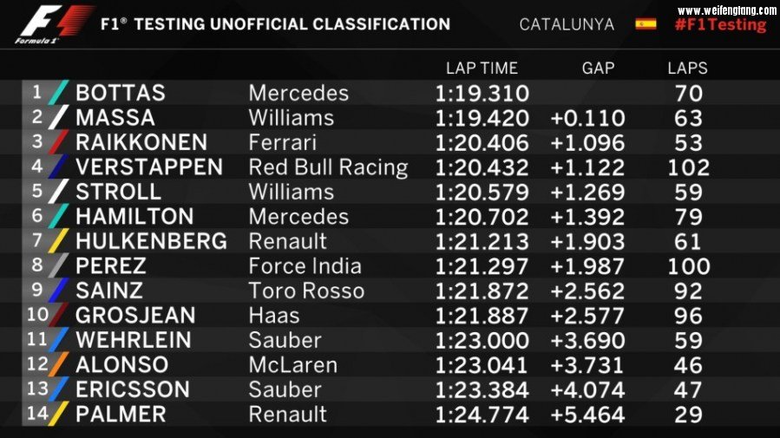Click Verstappen's dark blue Red Bull stripe
The image size is (780, 438).
(x=60, y=167)
